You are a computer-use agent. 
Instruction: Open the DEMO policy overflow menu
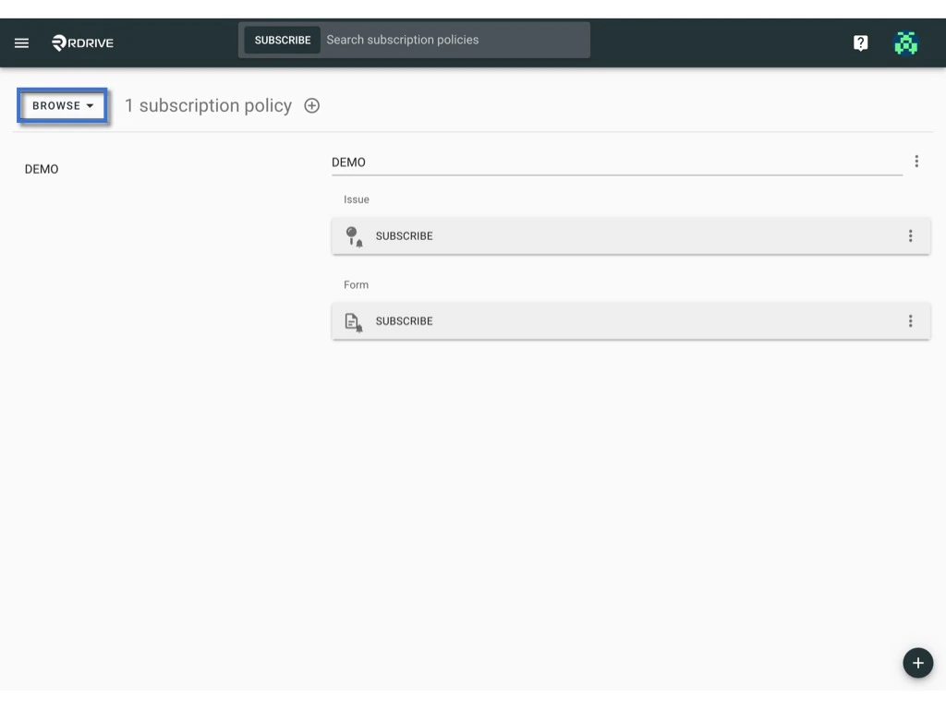(x=916, y=161)
